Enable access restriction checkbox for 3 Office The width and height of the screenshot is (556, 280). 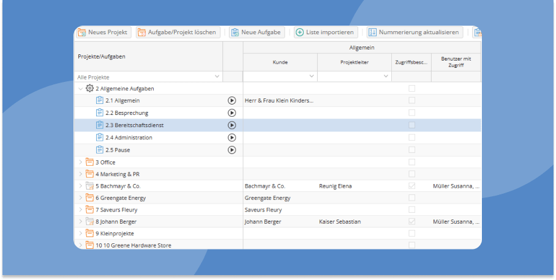411,162
